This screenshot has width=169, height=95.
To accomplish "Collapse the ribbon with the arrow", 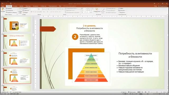I will point(167,15).
